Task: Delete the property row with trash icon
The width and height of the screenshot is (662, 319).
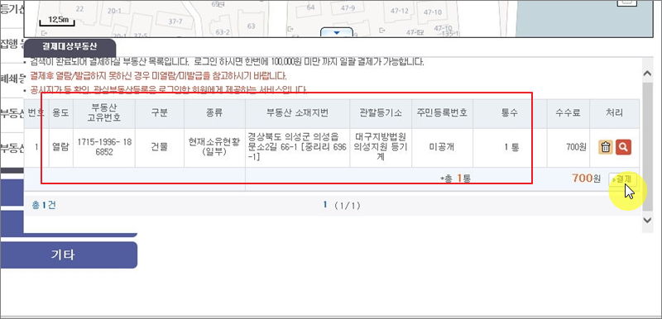Action: (x=606, y=147)
